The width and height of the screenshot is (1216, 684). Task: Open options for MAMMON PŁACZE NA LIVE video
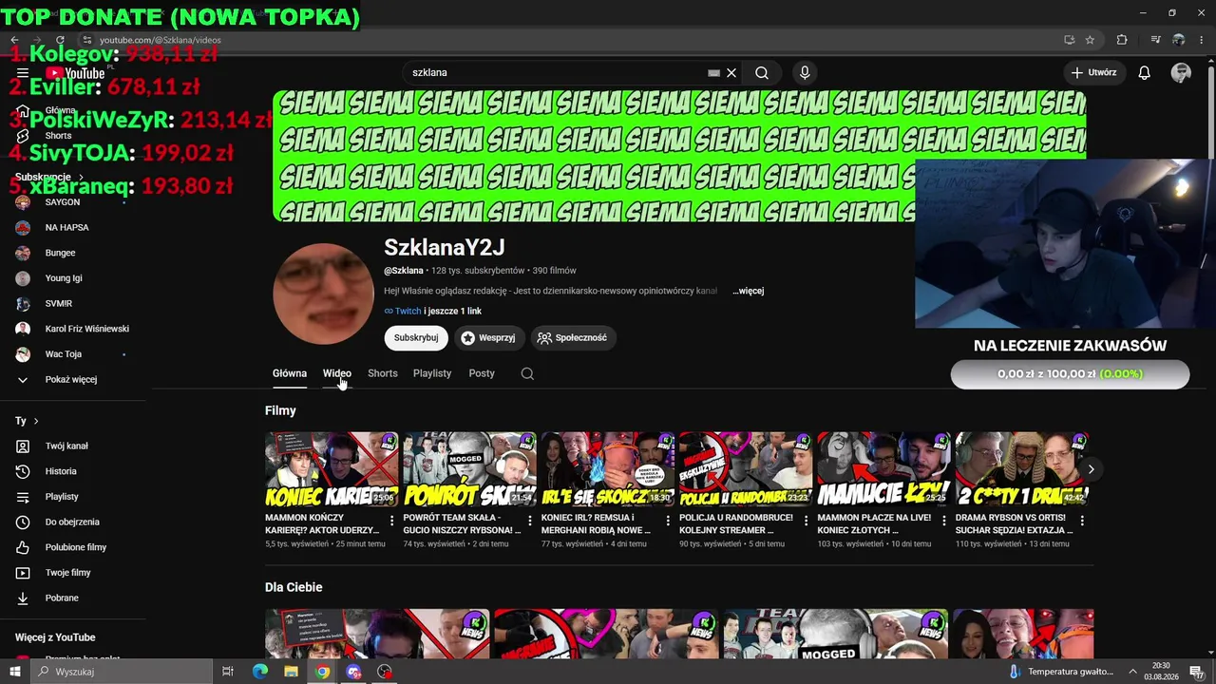(943, 521)
